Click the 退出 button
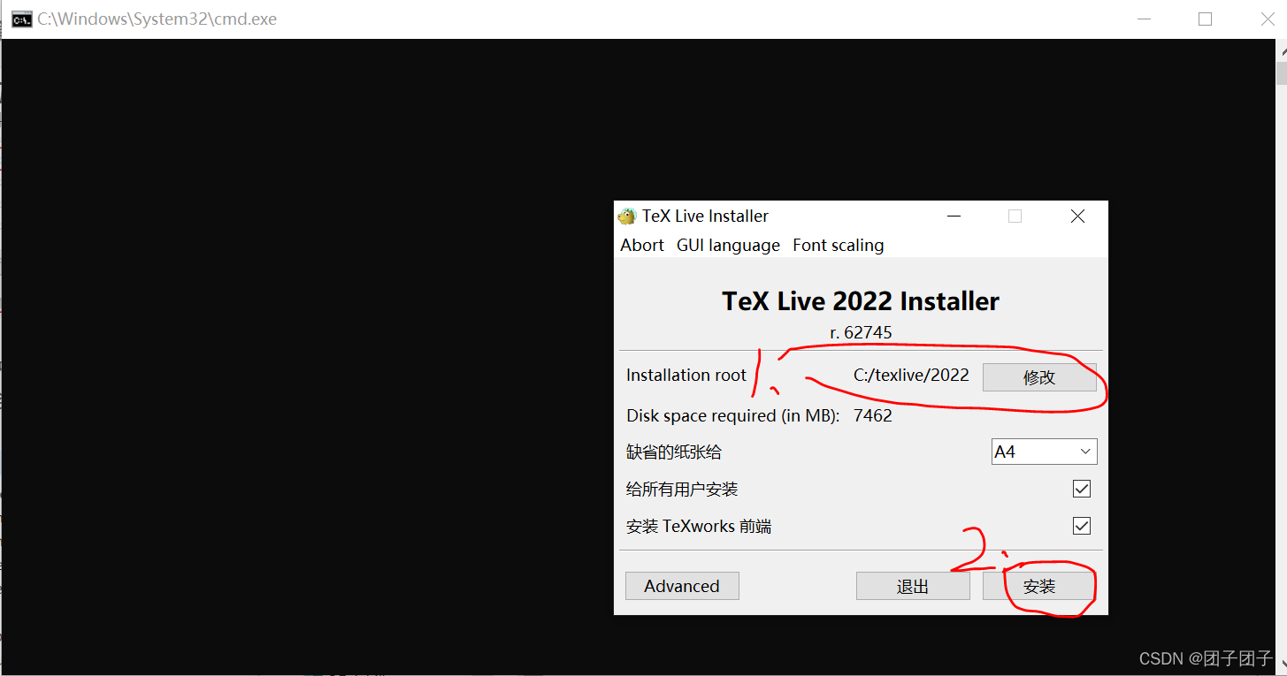Image resolution: width=1287 pixels, height=676 pixels. [913, 586]
